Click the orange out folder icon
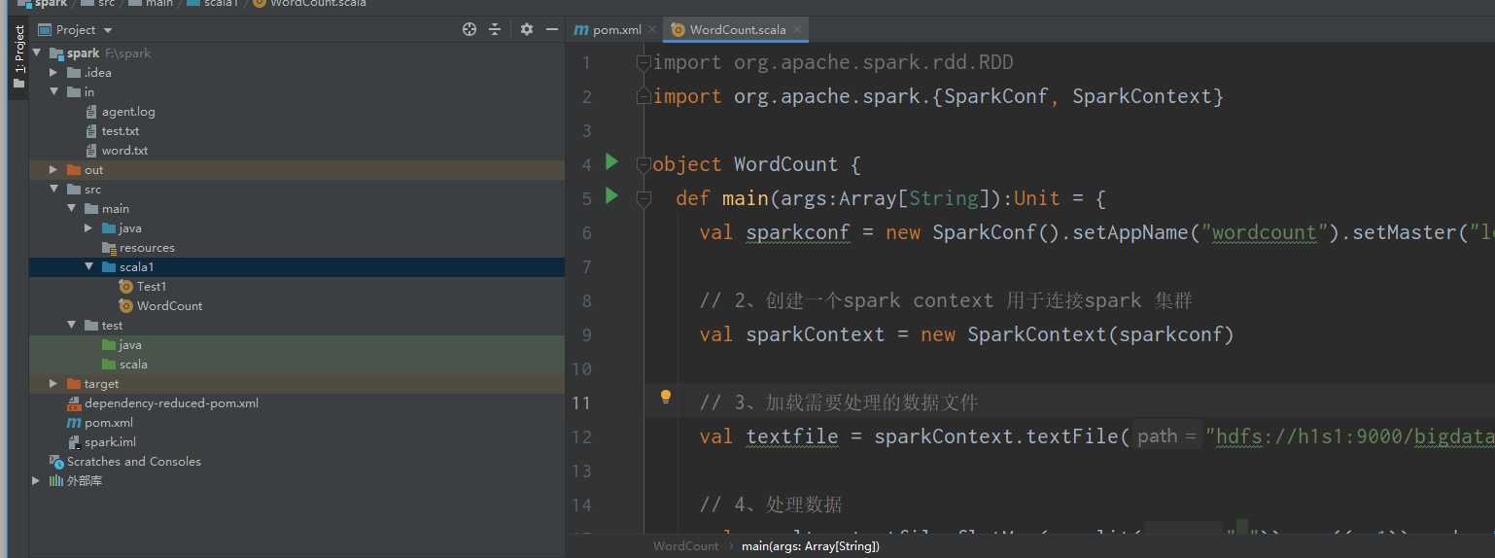 coord(74,170)
